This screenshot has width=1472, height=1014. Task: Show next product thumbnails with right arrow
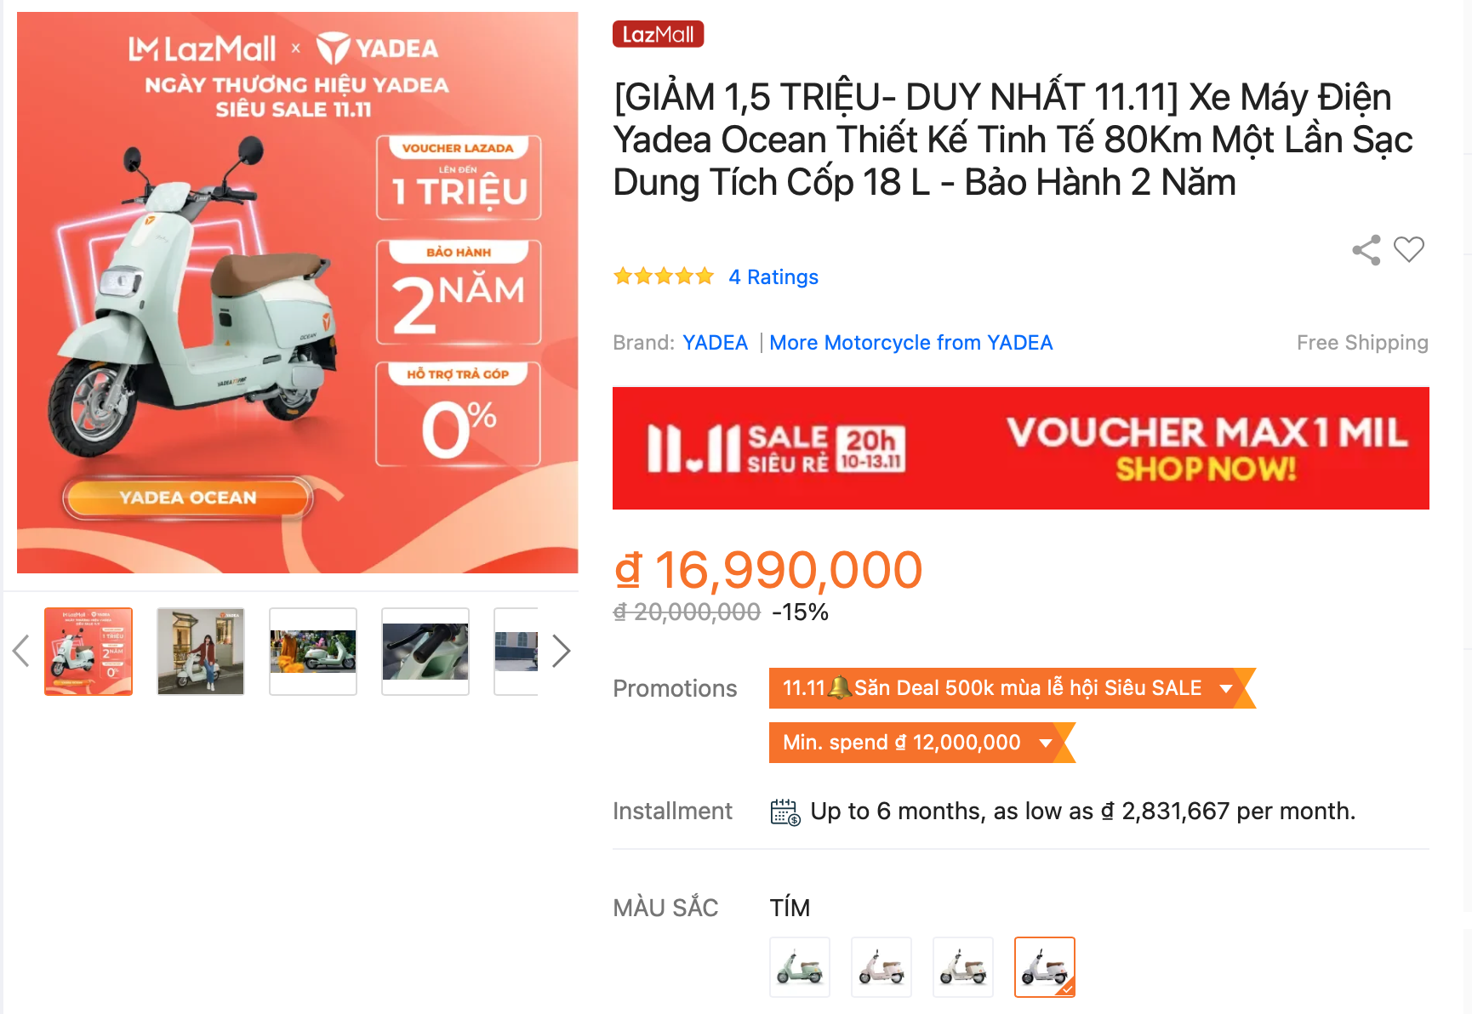coord(561,651)
